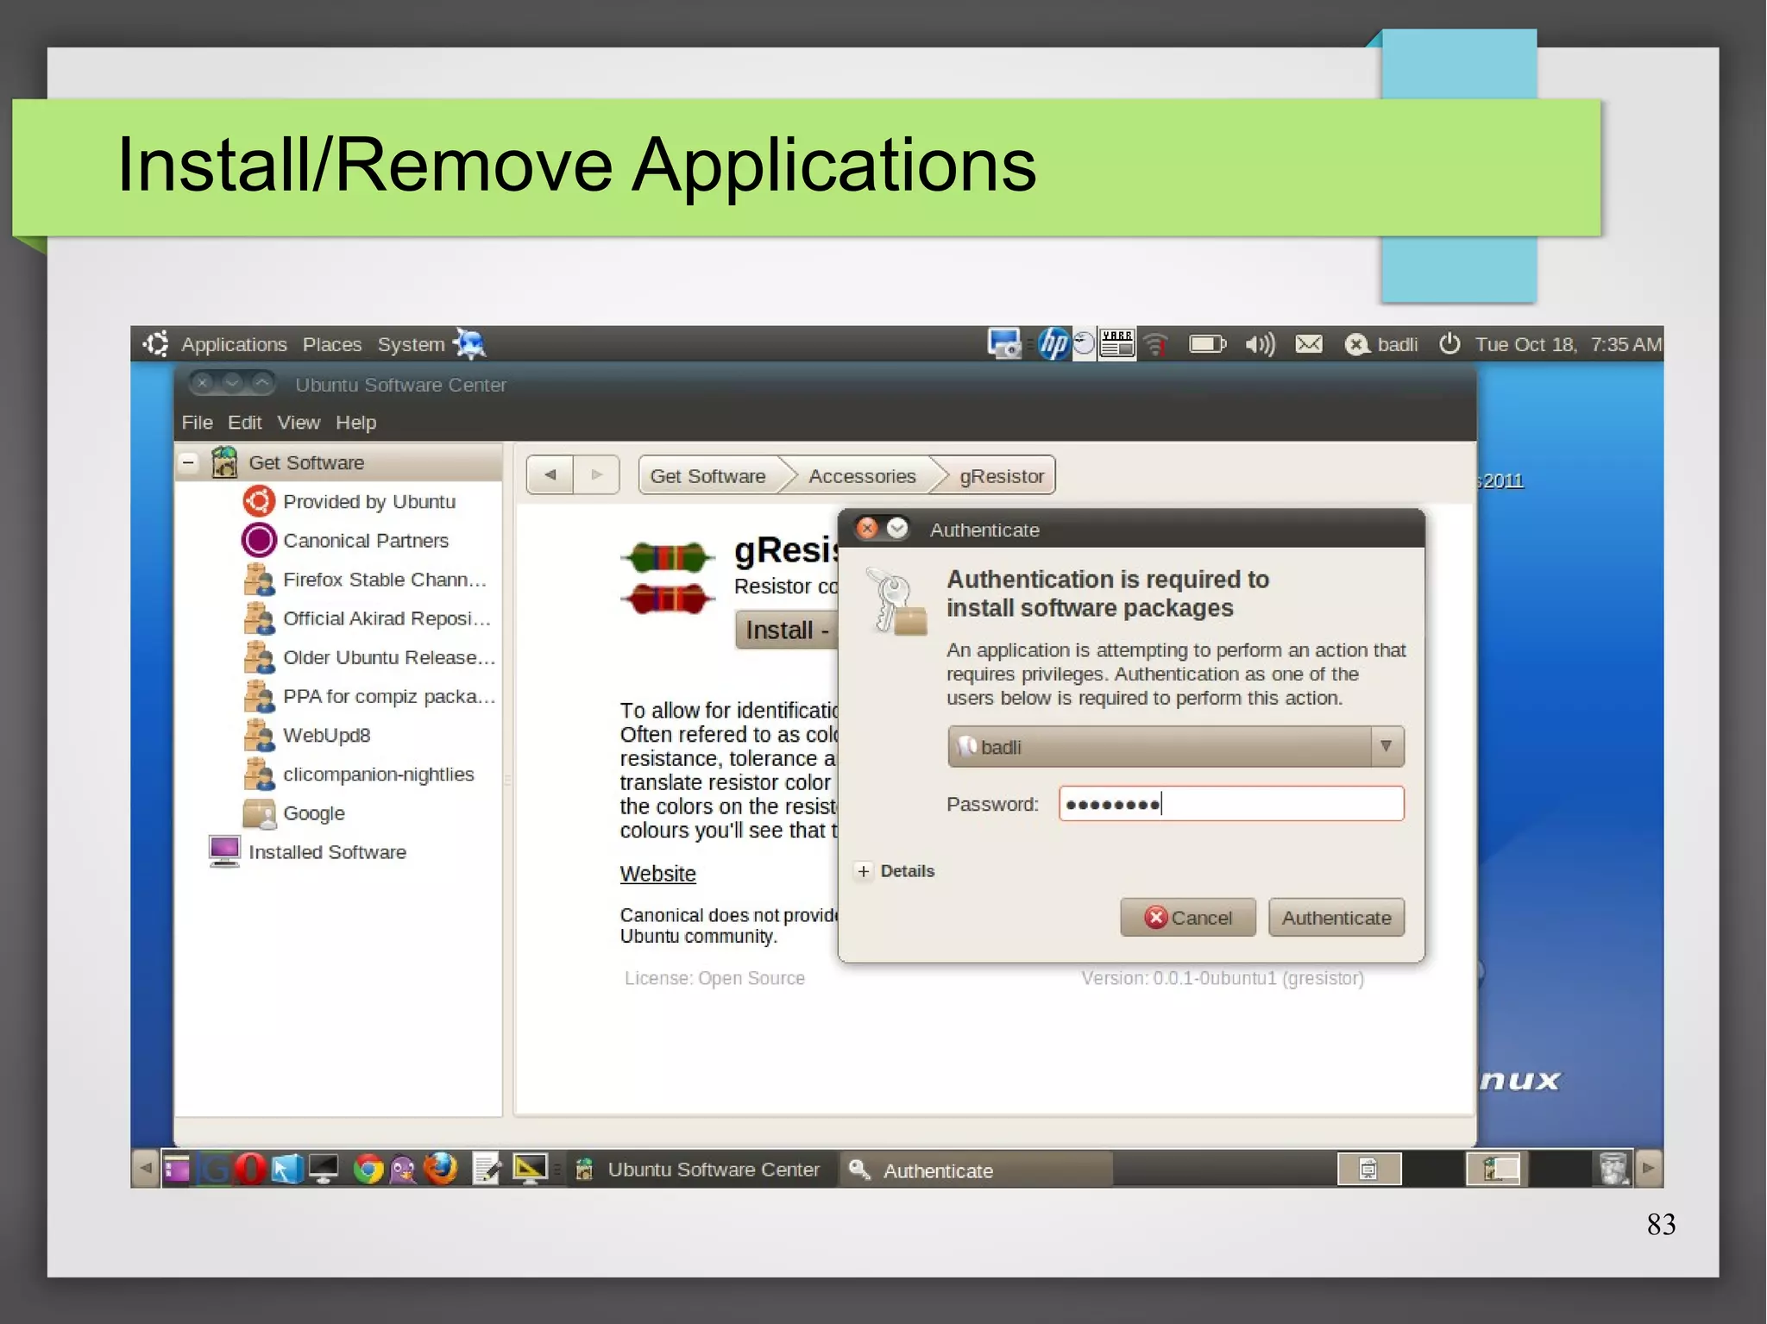Open the Applications menu
Viewport: 1767px width, 1324px height.
[x=234, y=344]
